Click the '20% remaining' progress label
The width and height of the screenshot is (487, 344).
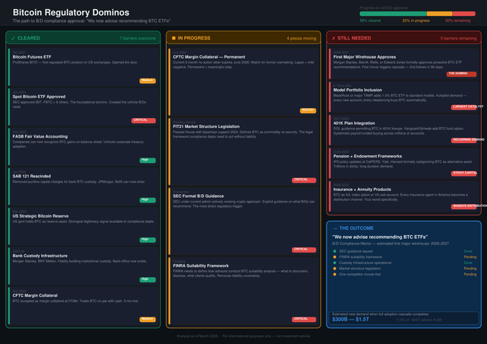coord(457,21)
